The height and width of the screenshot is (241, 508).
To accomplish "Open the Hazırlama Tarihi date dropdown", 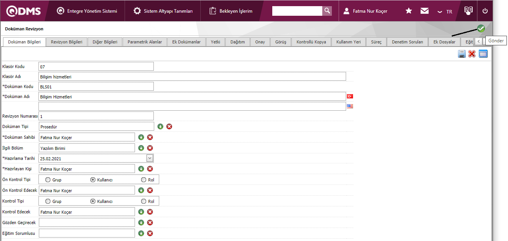I will tap(150, 158).
